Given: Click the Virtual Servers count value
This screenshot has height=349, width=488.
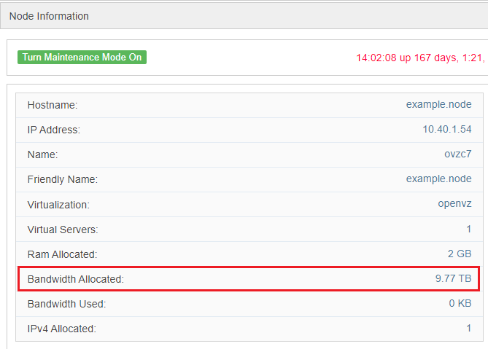Looking at the screenshot, I should click(x=468, y=230).
